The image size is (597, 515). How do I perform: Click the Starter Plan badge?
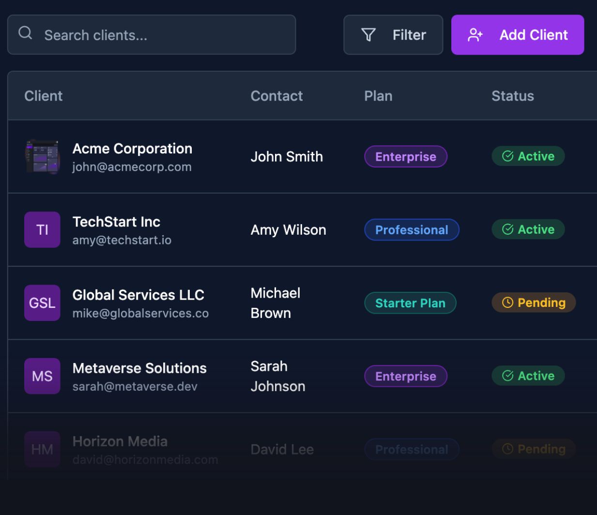click(410, 303)
